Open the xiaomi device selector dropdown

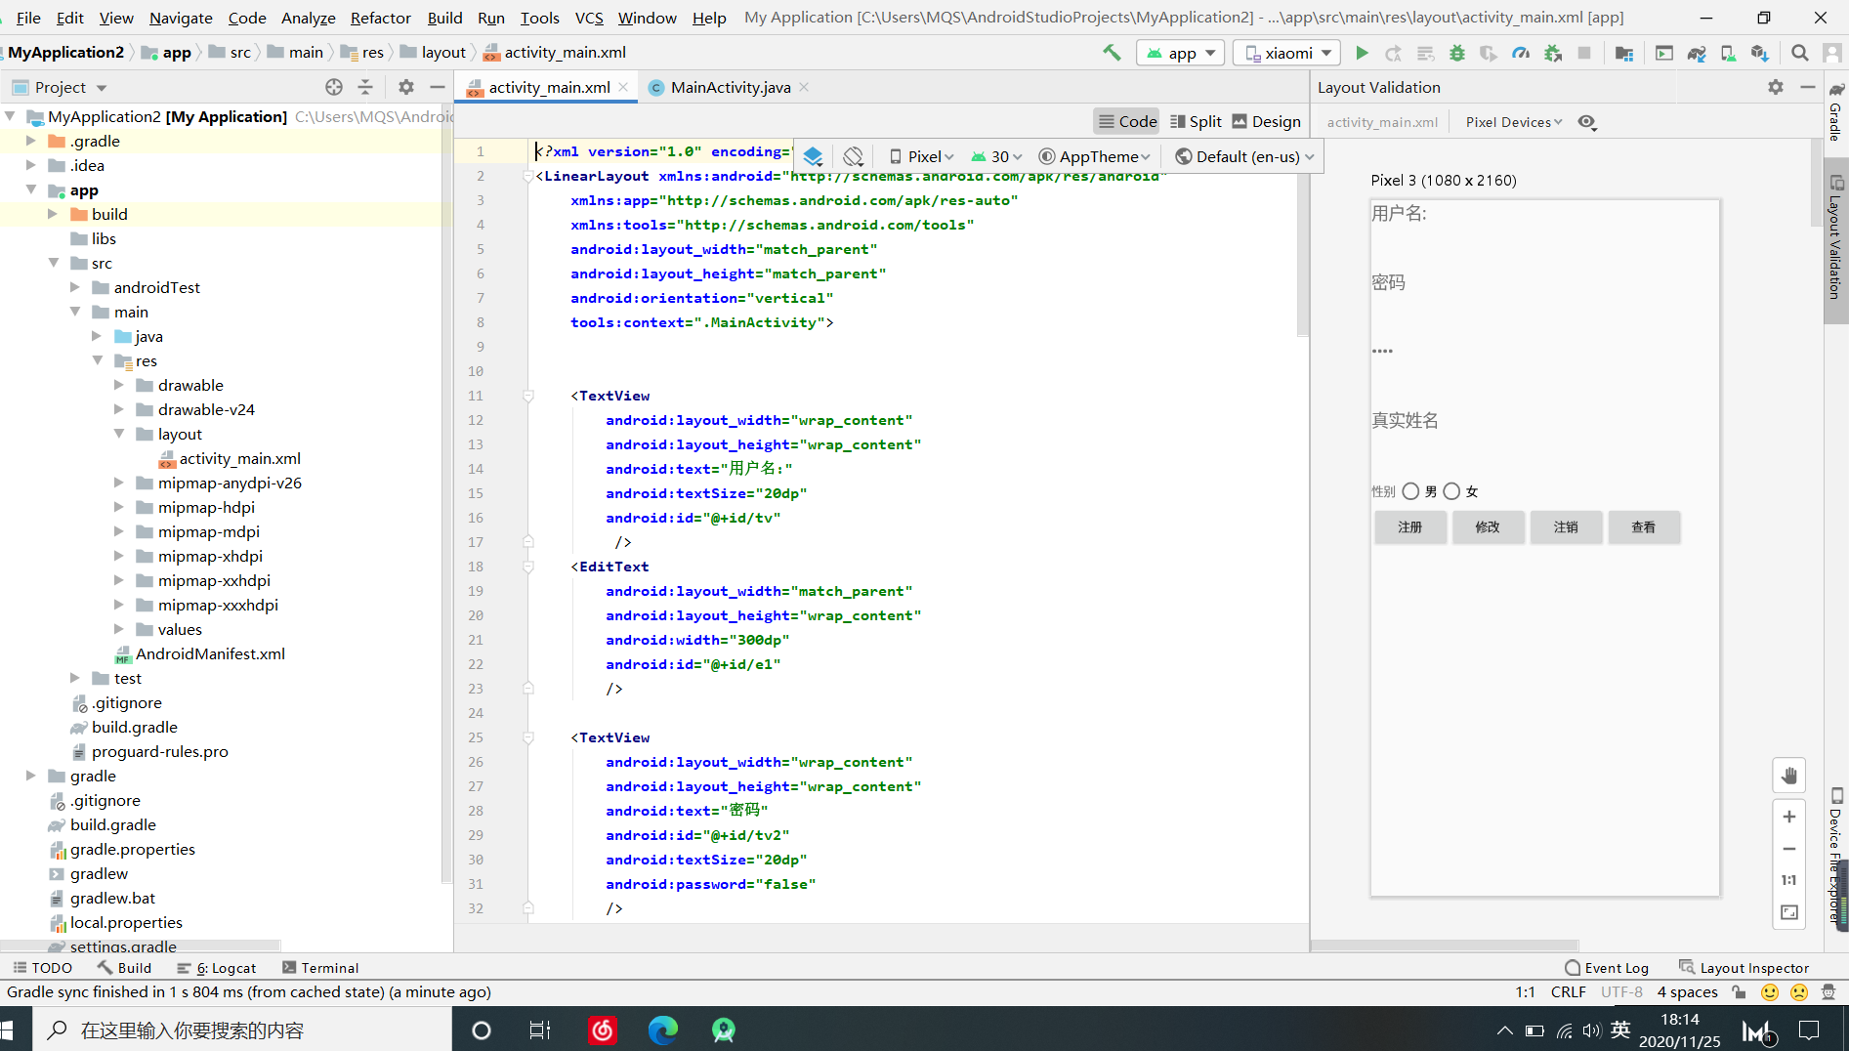coord(1286,53)
